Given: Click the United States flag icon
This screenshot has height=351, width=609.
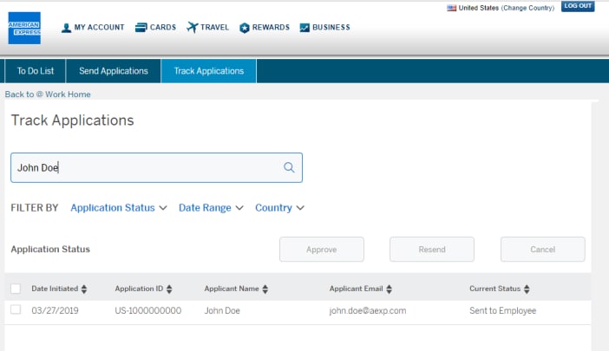Looking at the screenshot, I should click(451, 8).
